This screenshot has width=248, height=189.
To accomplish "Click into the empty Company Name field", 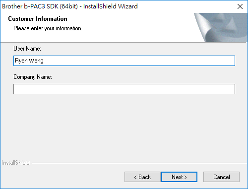I will tap(124, 89).
